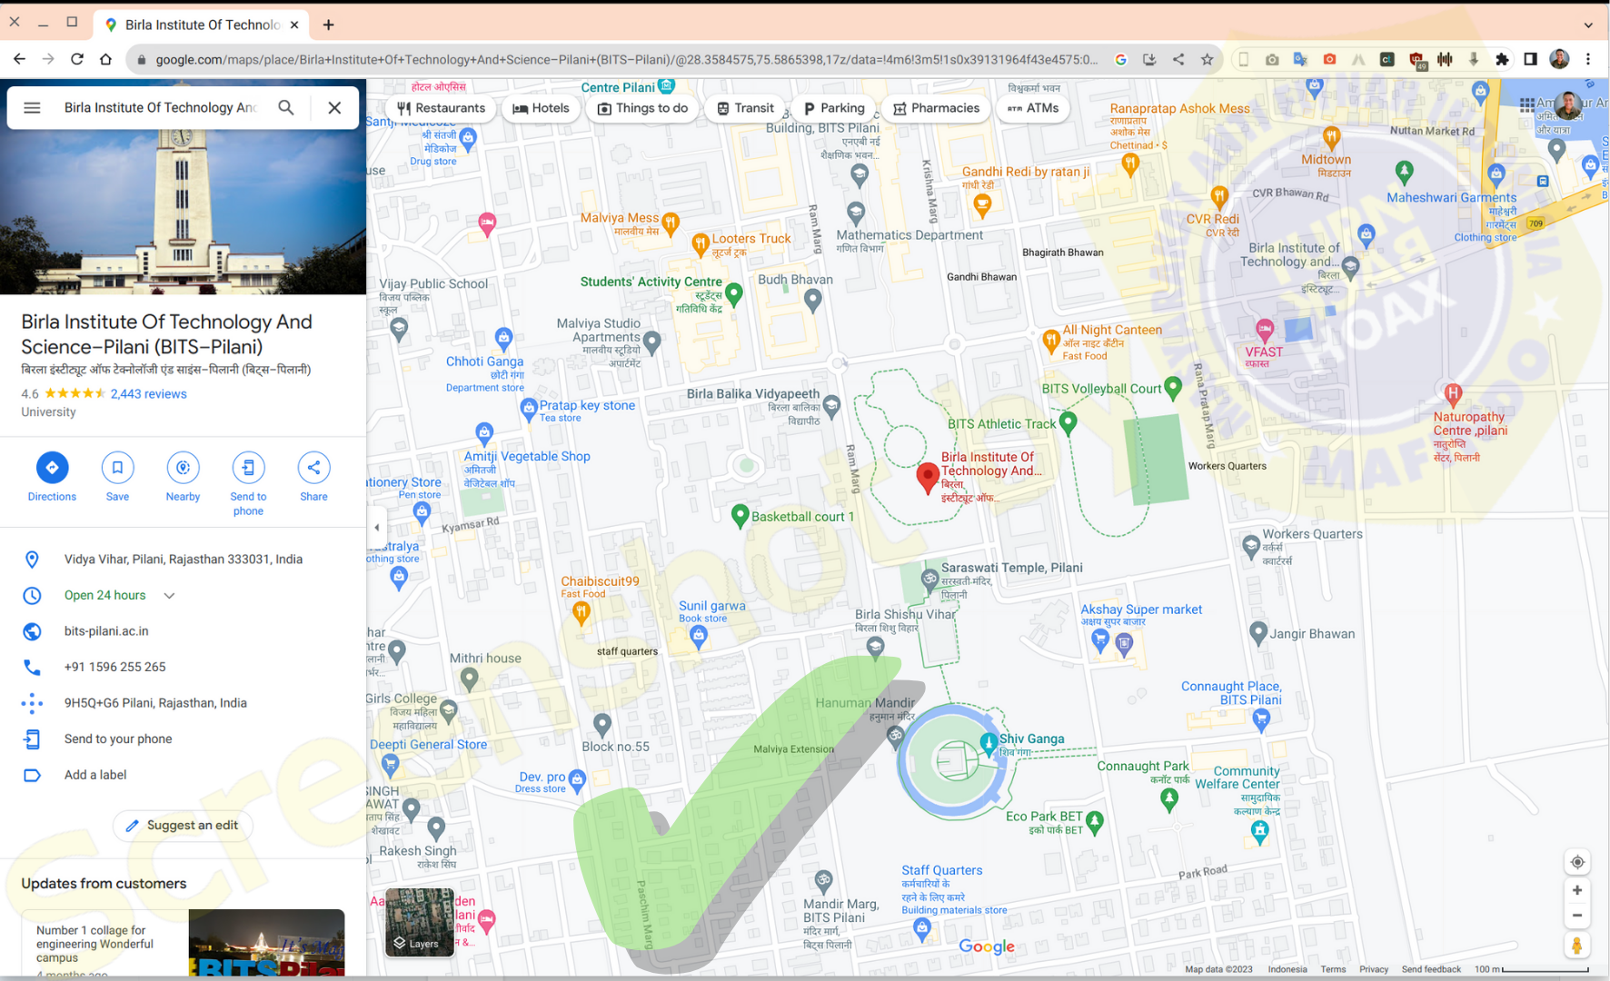The width and height of the screenshot is (1610, 981).
Task: Click the Akshay Super market marker
Action: (x=1100, y=640)
